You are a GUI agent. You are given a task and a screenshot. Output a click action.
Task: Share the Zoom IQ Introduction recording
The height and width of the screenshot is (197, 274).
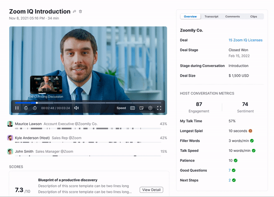pyautogui.click(x=74, y=11)
